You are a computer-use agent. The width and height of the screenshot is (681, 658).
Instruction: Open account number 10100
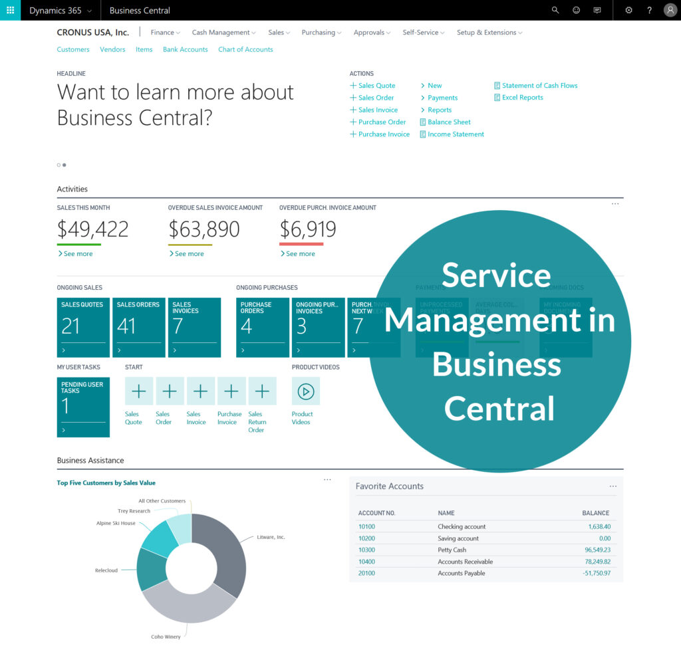point(366,526)
